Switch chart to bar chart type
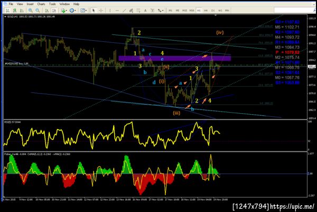This screenshot has width=317, height=212. [x=7, y=11]
